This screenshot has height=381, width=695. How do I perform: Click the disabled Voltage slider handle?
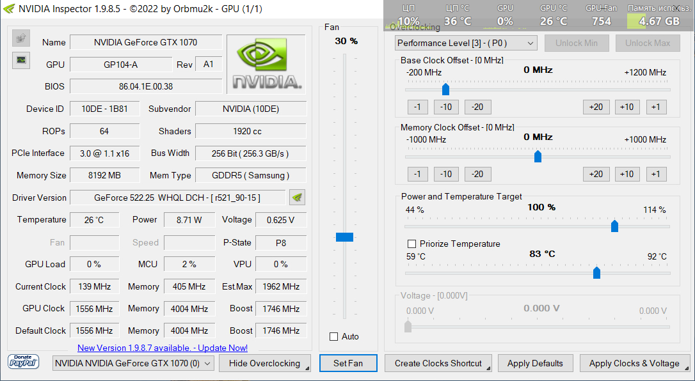point(408,327)
